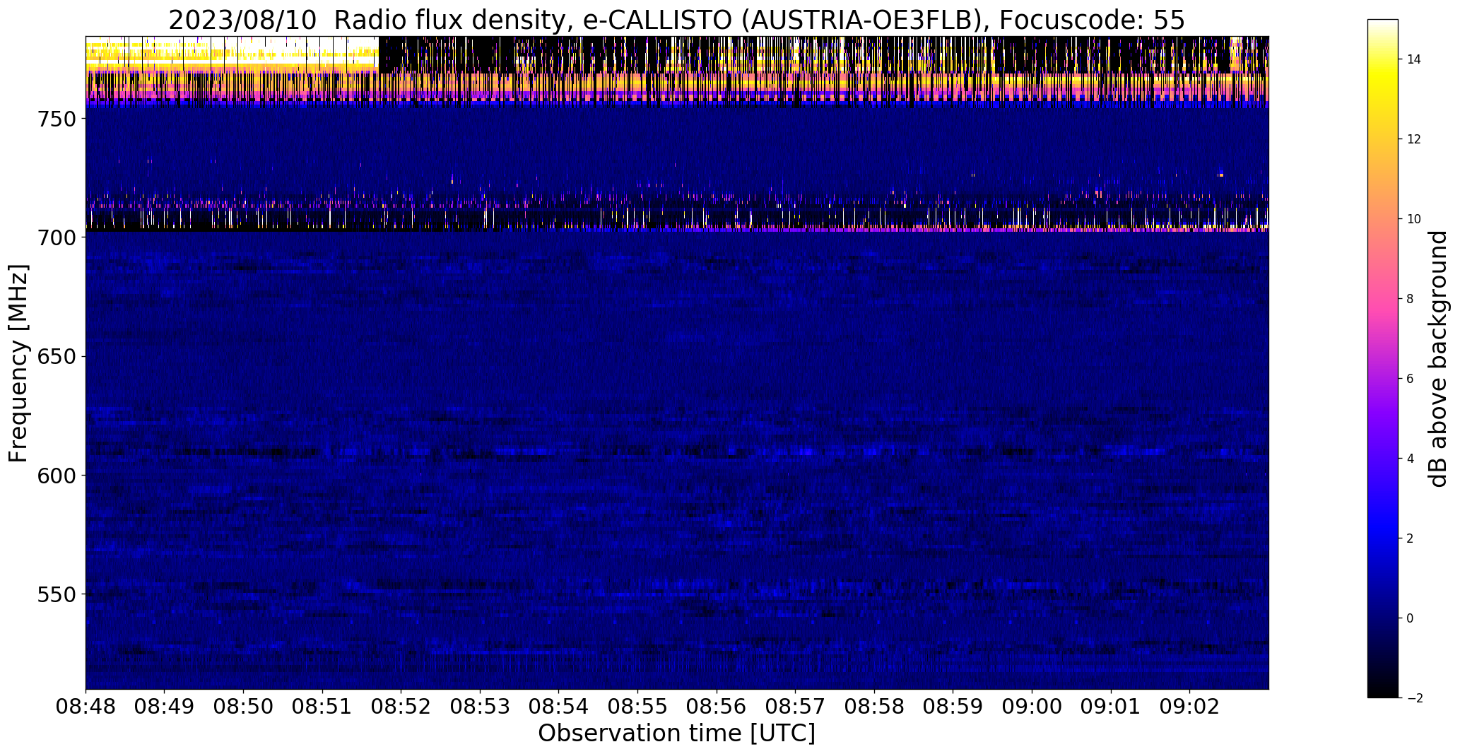Viewport: 1460px width, 754px height.
Task: Click the 08:57 time tick label
Action: pos(796,707)
